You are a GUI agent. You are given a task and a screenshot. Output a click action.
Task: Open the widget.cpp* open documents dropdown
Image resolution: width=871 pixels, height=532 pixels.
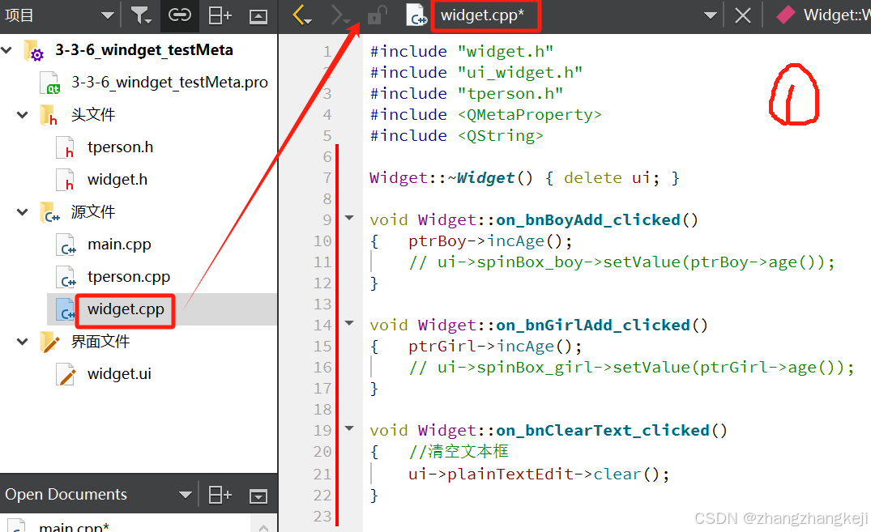tap(710, 15)
